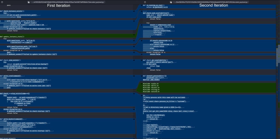Image resolution: width=280 pixels, height=139 pixels.
Task: Click the arrow beside 'def check_startup_exists' chunk
Action: 134,93
